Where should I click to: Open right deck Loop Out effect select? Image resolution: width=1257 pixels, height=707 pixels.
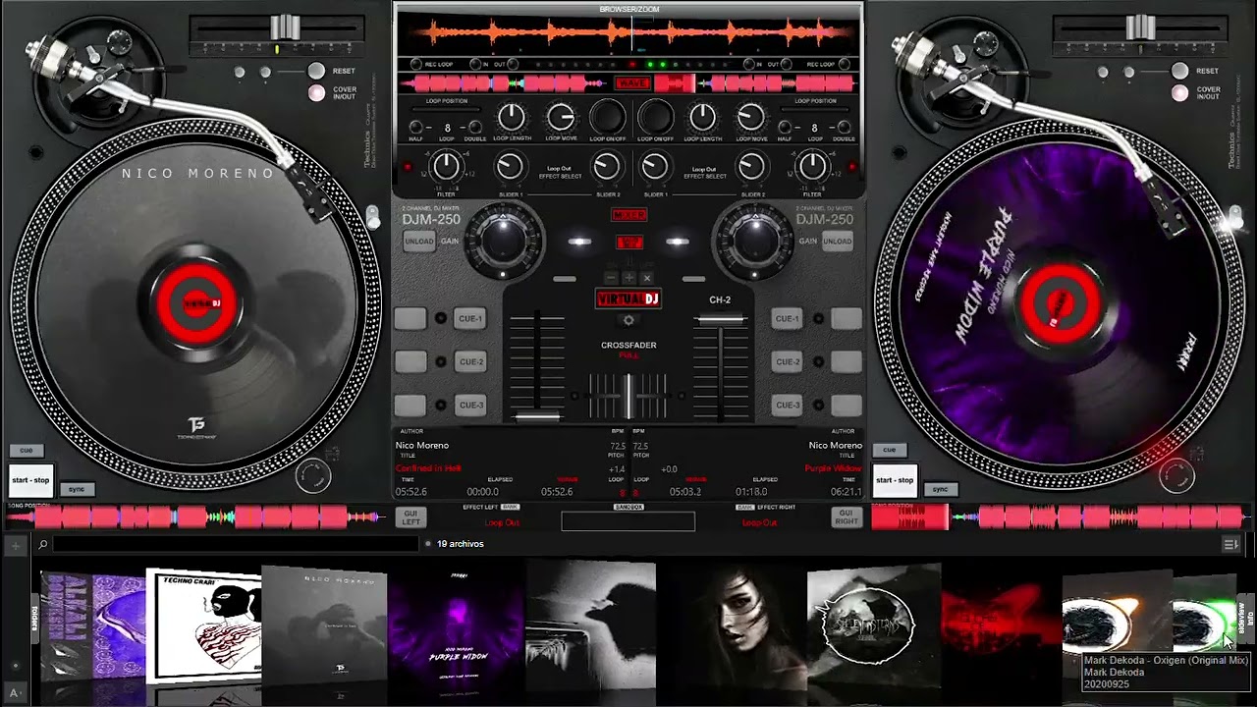tap(704, 172)
